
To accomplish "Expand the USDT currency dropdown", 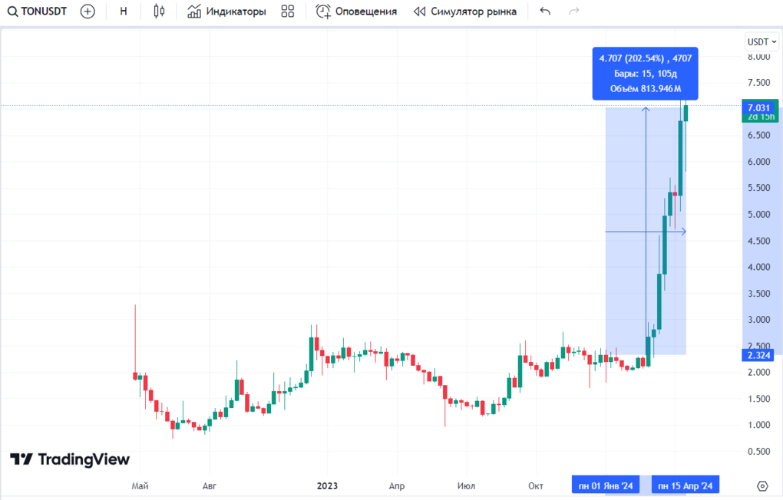I will (x=762, y=41).
